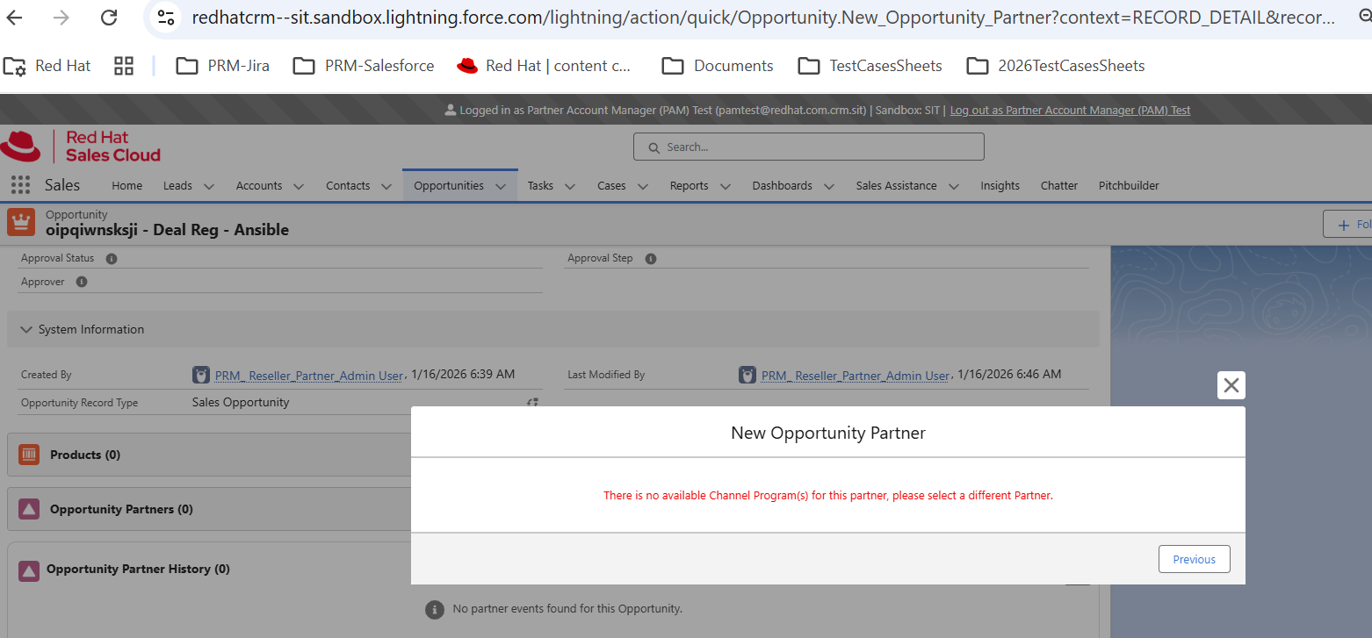
Task: Click the Sales Opportunity record type text
Action: (241, 402)
